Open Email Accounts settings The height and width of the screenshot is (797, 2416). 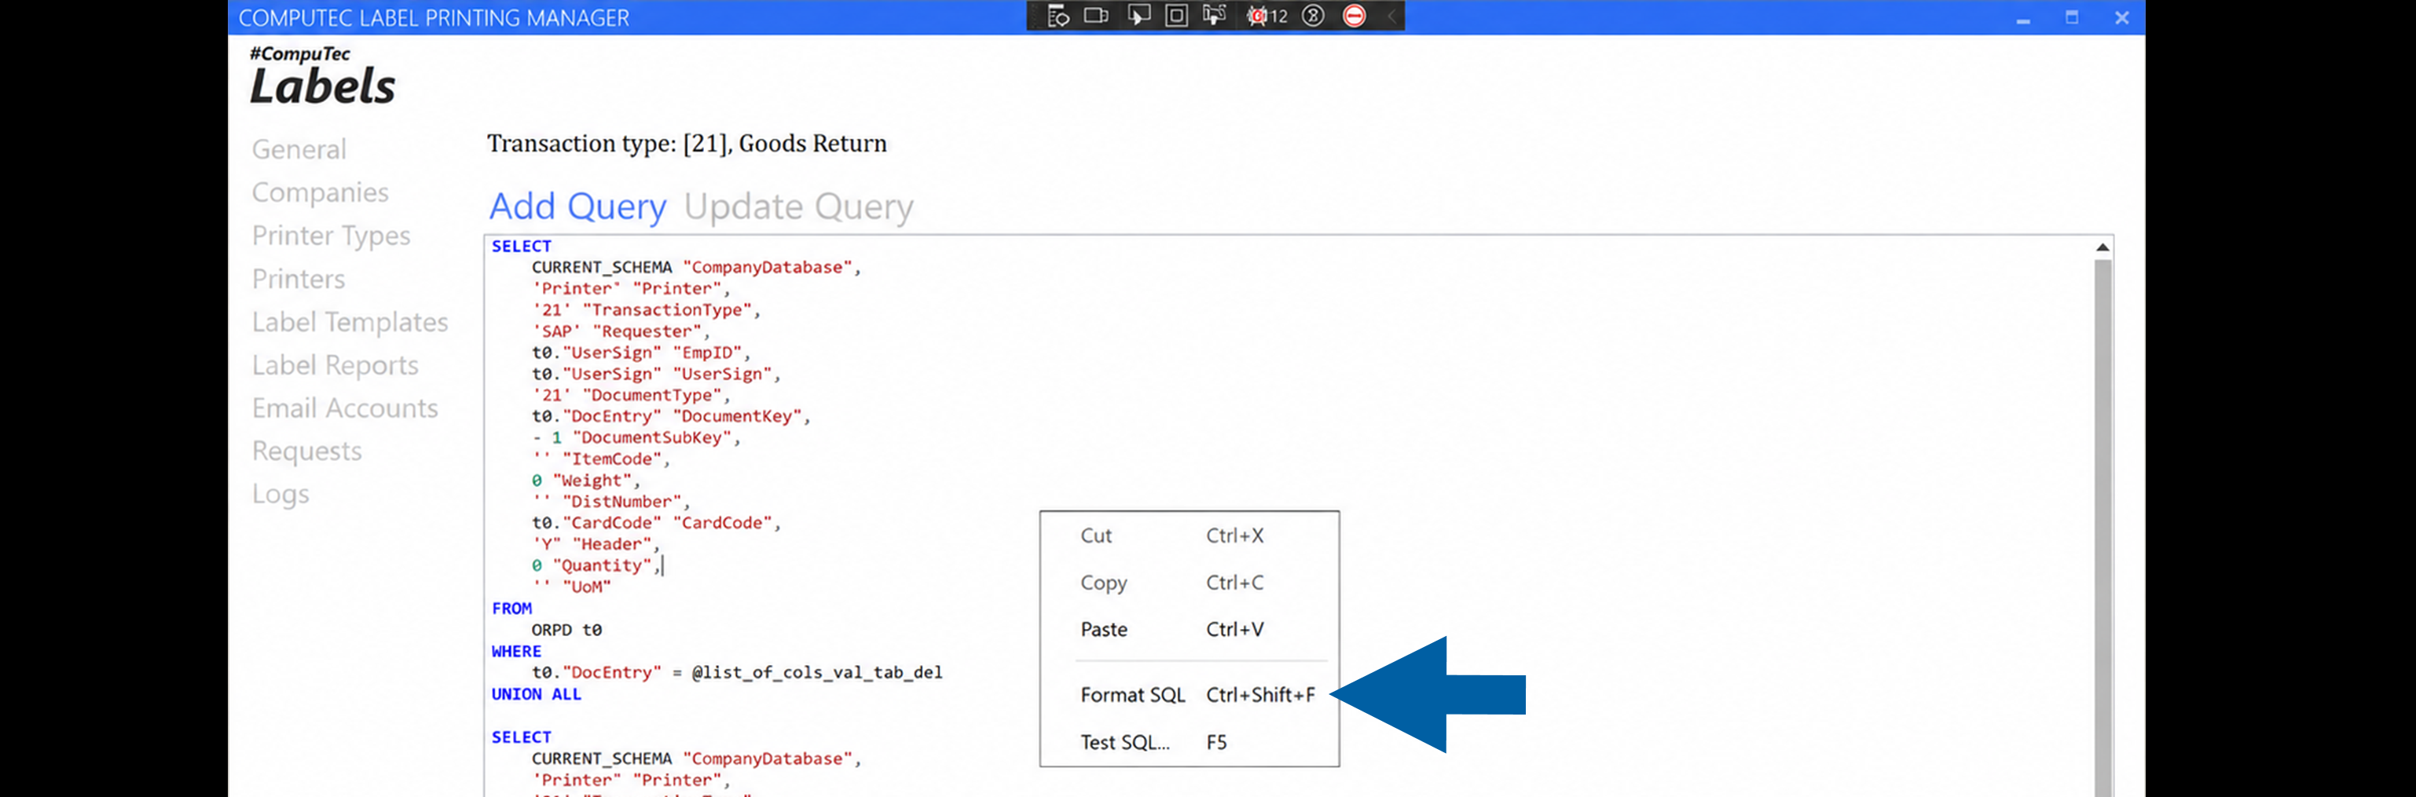pos(344,408)
